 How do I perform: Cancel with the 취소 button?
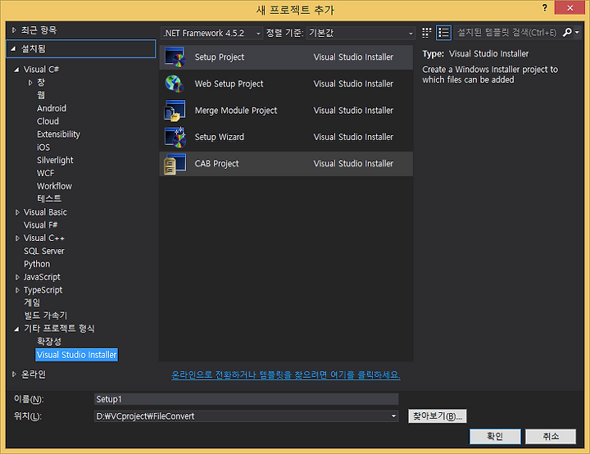click(551, 436)
